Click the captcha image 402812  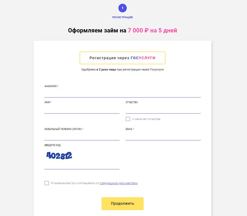coord(59,155)
